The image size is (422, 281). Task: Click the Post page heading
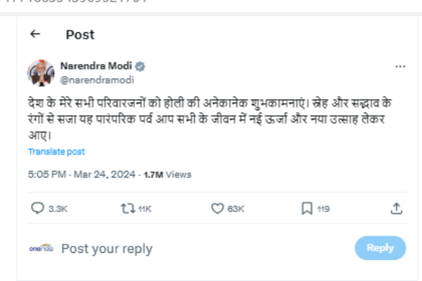[x=79, y=34]
